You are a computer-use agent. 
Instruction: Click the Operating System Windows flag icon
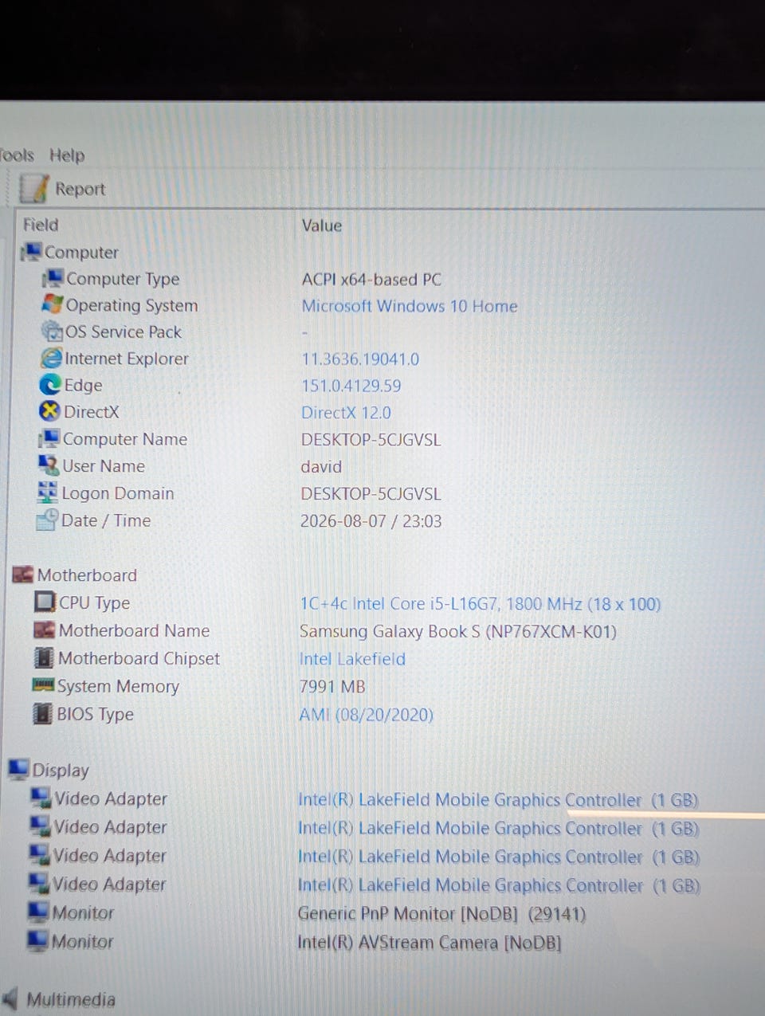[53, 304]
